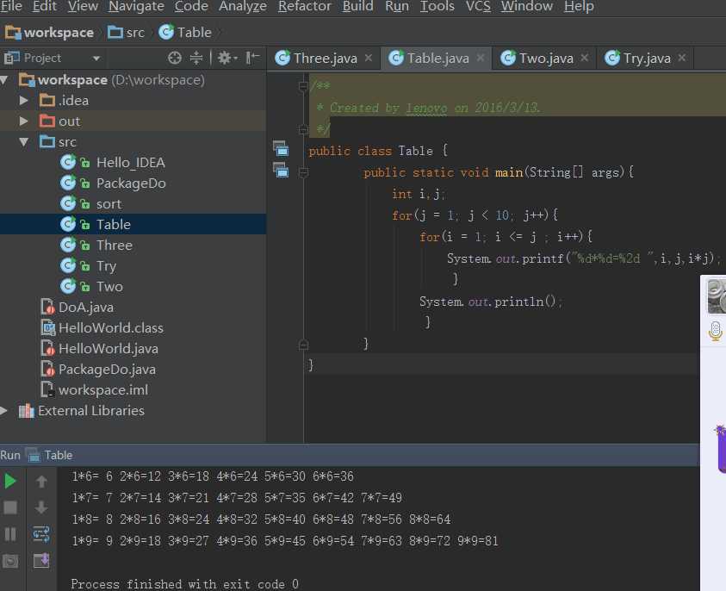
Task: Click Scroll to End console icon
Action: (x=41, y=561)
